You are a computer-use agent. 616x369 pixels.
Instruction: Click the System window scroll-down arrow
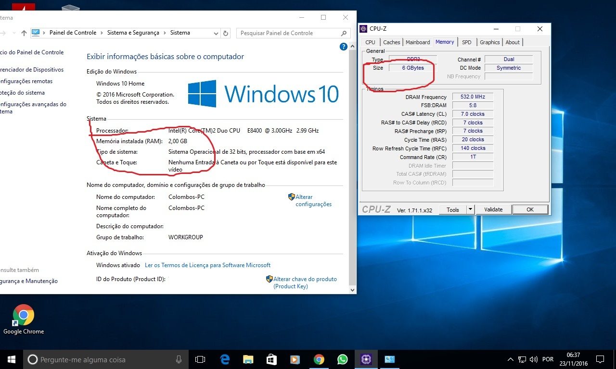tap(353, 290)
